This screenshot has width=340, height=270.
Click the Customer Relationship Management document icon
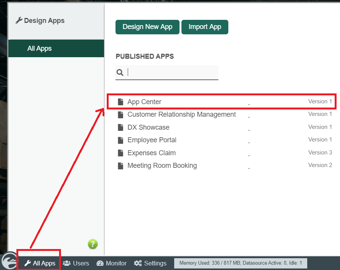pyautogui.click(x=120, y=114)
